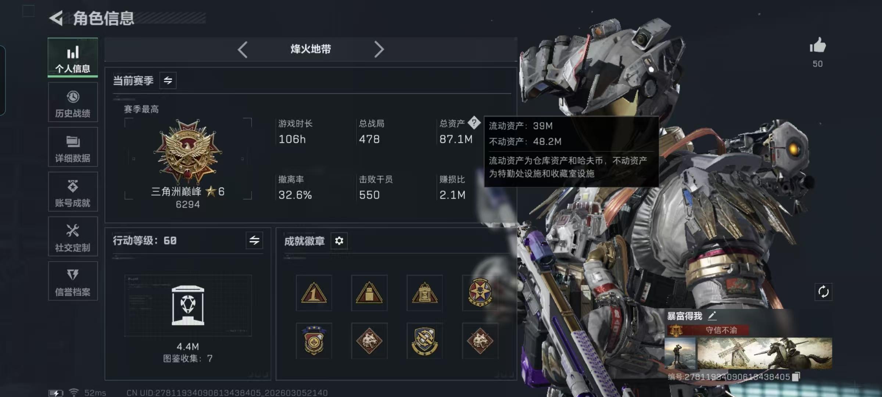Open the 总资产 question mark info icon

474,123
